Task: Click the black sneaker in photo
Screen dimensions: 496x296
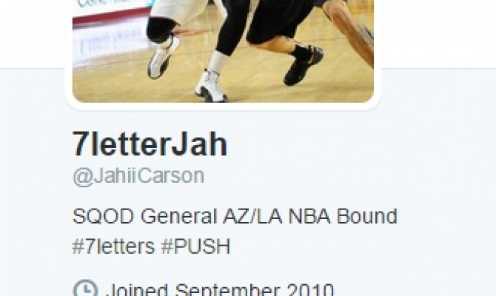Action: pyautogui.click(x=303, y=65)
